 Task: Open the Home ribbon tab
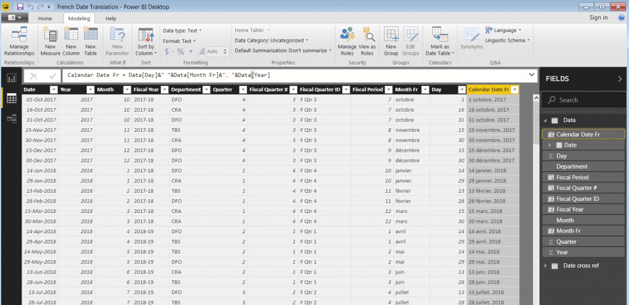(x=45, y=18)
